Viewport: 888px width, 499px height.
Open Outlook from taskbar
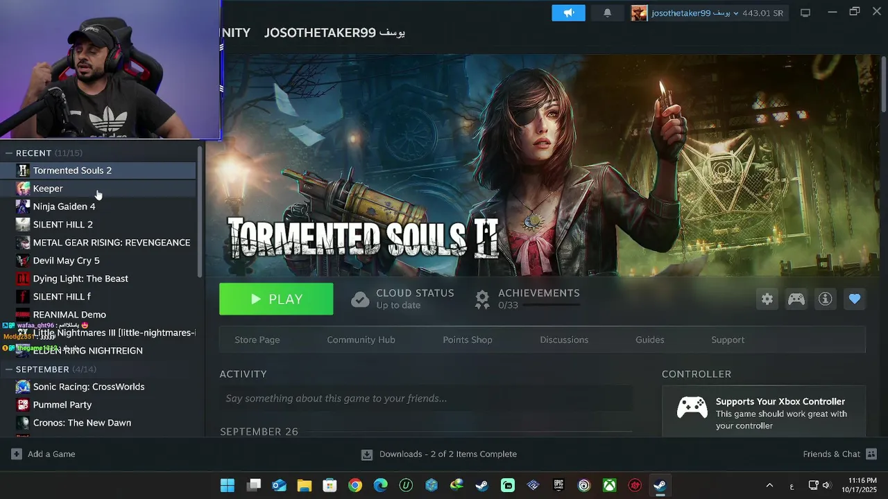279,485
